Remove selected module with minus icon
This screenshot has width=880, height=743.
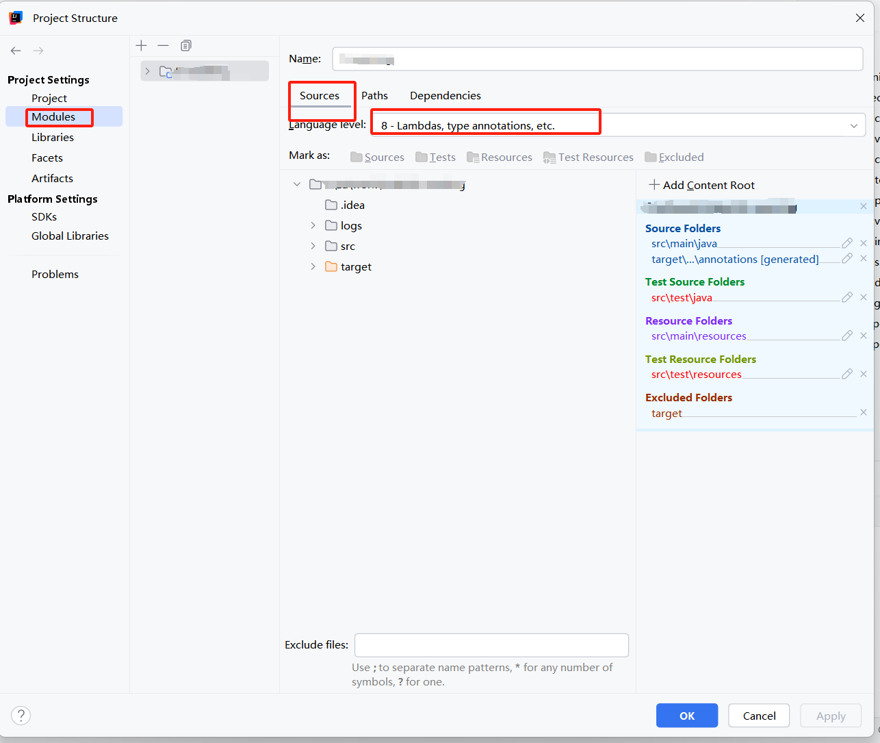coord(163,46)
